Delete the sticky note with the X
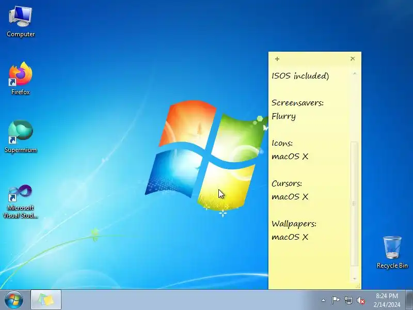Screen dimensions: 413x310 point(353,58)
